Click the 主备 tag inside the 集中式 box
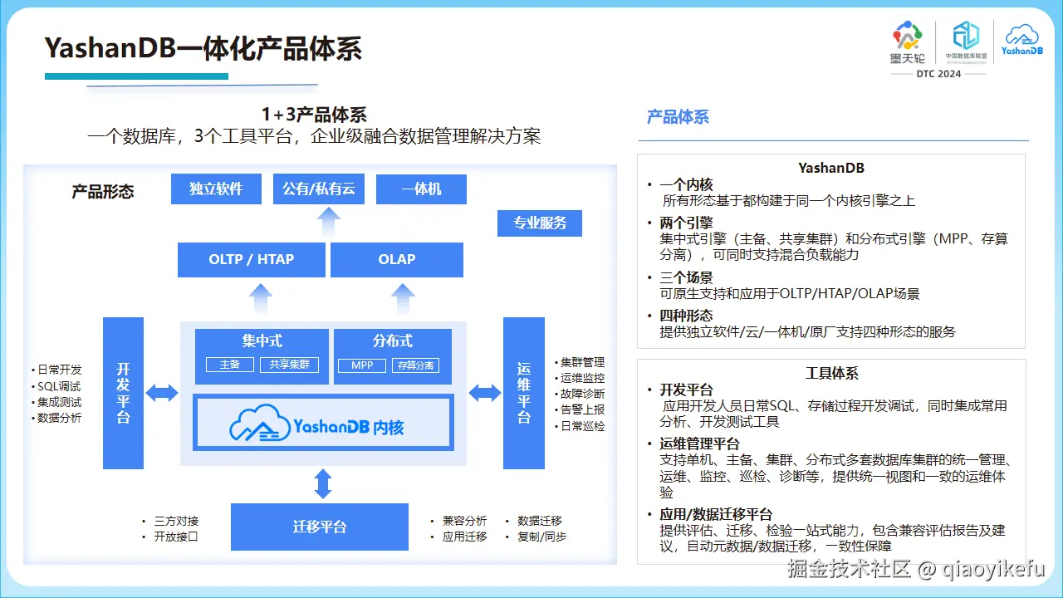The image size is (1063, 598). 228,364
